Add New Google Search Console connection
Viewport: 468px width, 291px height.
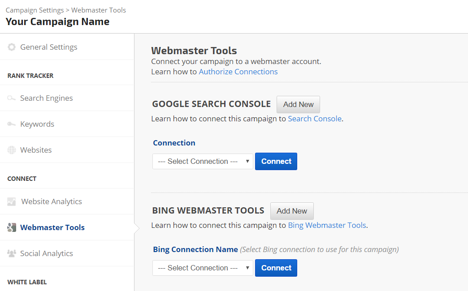298,104
